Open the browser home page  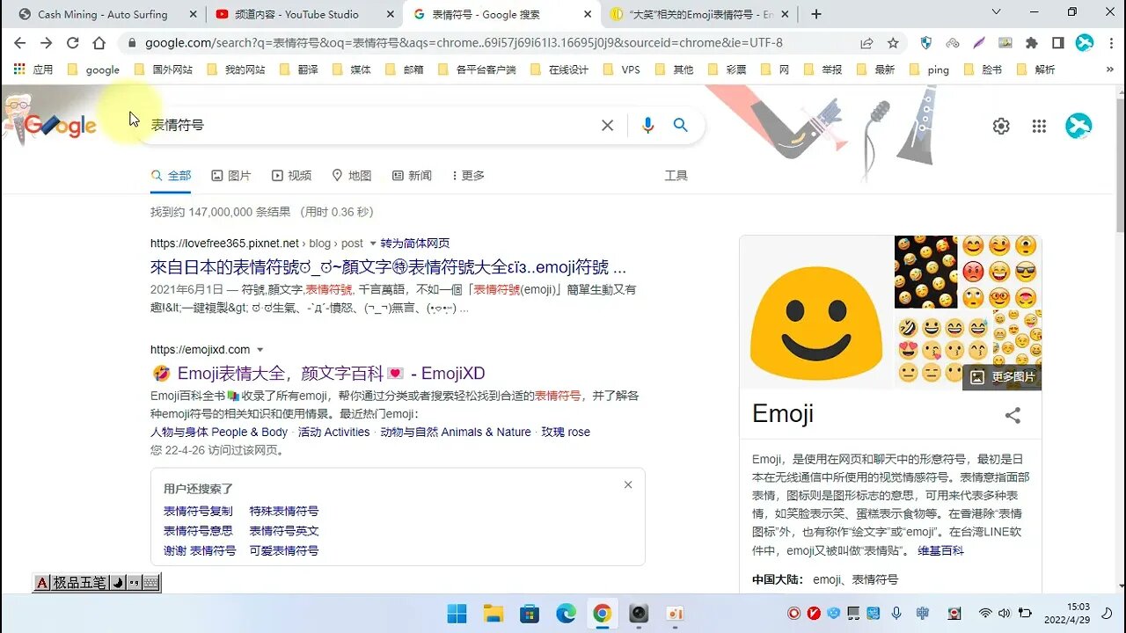[99, 42]
